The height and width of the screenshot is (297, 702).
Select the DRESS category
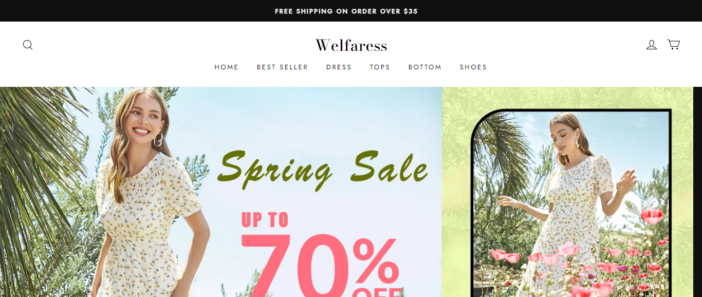click(339, 67)
